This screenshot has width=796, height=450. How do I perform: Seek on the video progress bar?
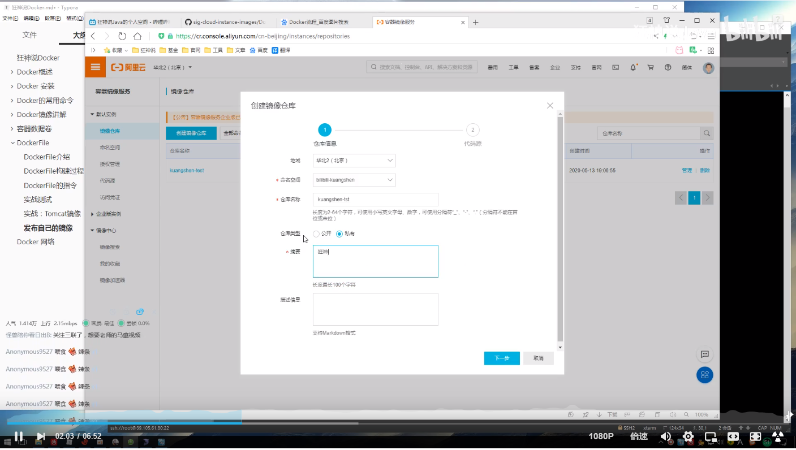coord(398,422)
